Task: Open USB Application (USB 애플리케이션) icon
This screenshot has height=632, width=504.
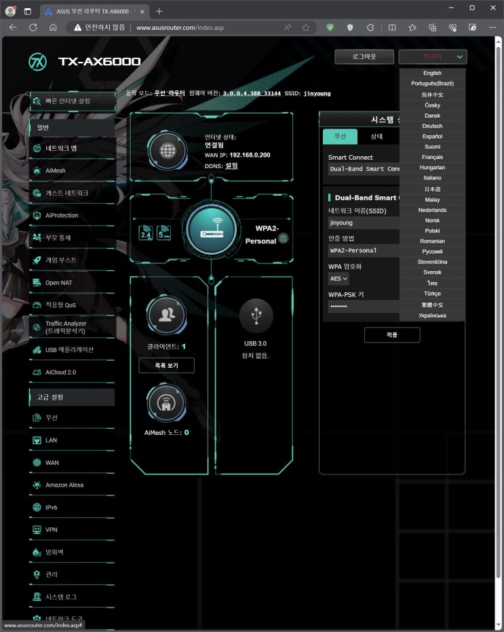Action: [37, 349]
